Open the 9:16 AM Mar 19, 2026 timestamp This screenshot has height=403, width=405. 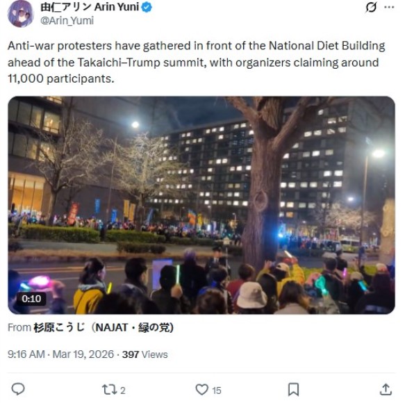60,354
